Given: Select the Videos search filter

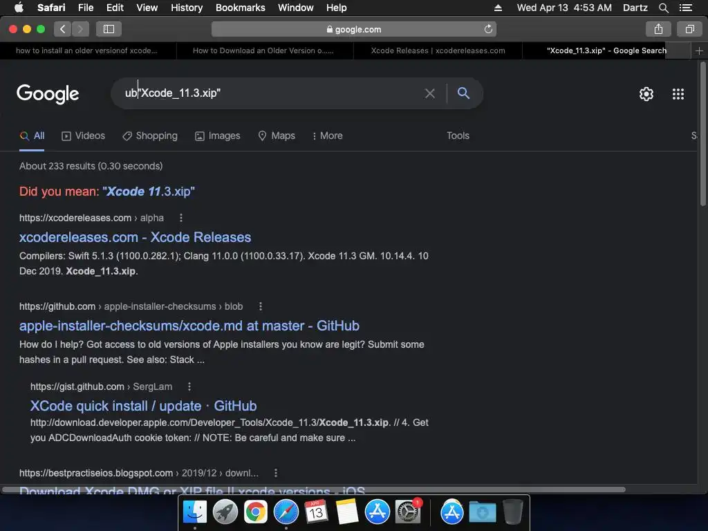Looking at the screenshot, I should [83, 136].
